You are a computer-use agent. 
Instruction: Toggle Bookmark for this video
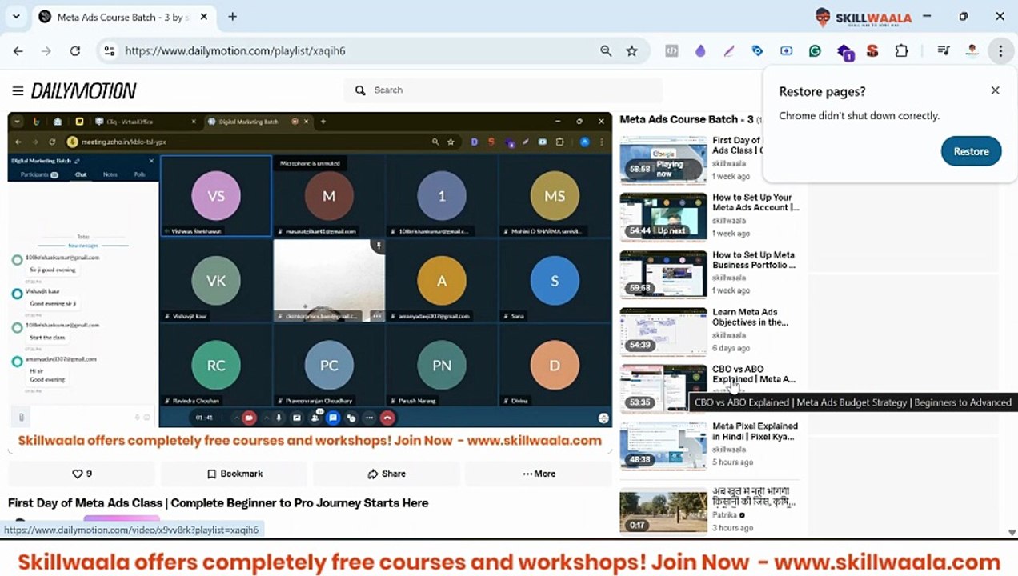[234, 474]
